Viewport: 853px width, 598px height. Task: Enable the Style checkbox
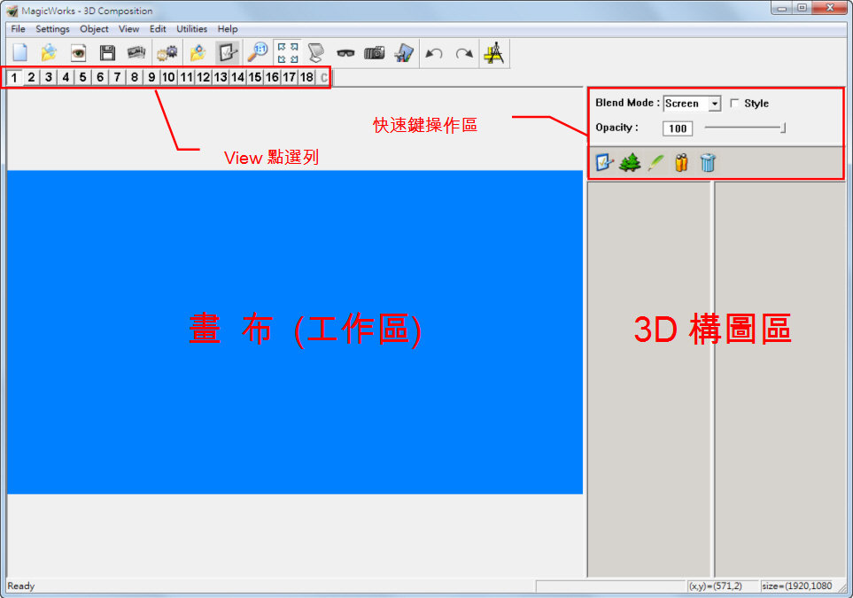734,103
